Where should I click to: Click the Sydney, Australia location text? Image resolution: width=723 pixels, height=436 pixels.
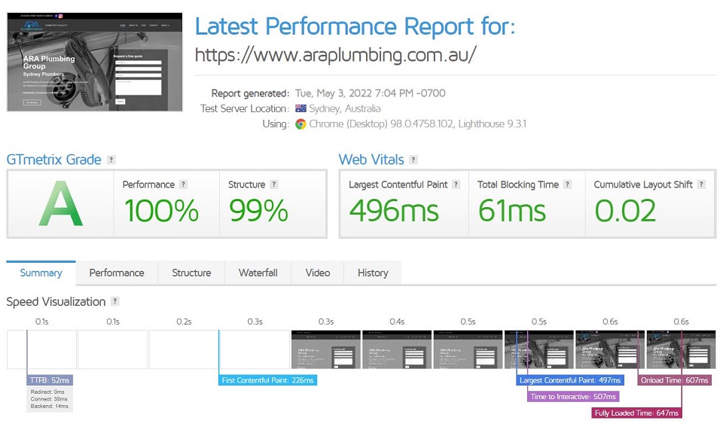(x=345, y=108)
